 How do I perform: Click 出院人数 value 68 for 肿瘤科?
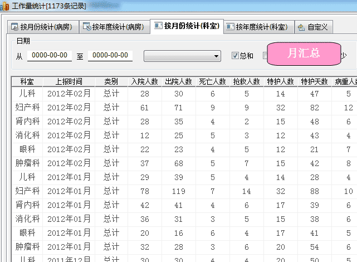[179, 163]
